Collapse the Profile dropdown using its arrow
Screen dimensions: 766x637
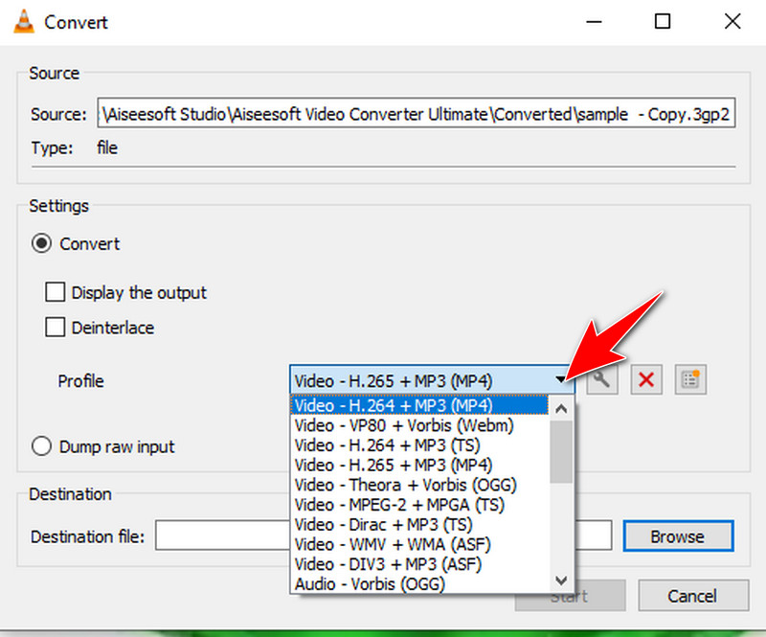(561, 380)
